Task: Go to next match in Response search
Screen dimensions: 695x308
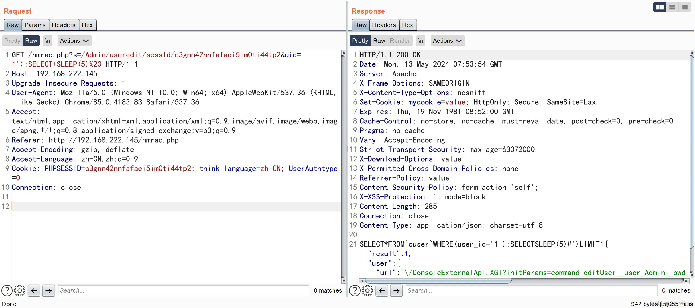Action: pyautogui.click(x=396, y=290)
